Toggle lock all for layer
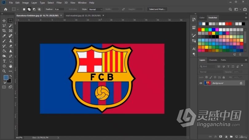 pos(223,77)
